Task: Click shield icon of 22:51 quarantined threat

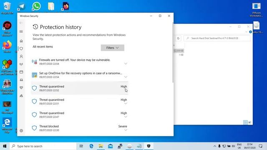Action: (x=34, y=101)
